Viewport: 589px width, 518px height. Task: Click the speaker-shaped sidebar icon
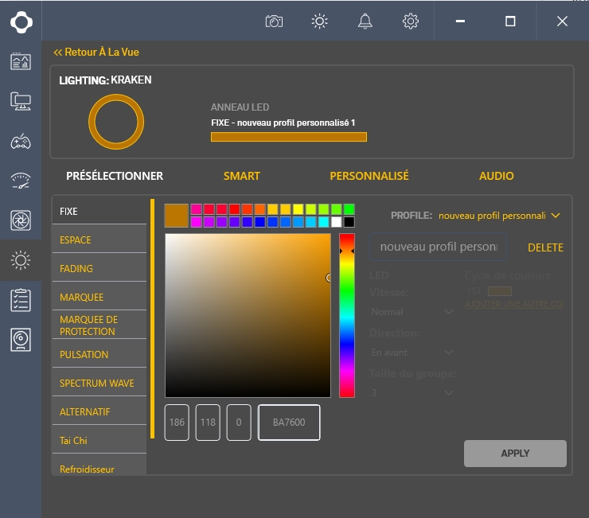point(21,340)
